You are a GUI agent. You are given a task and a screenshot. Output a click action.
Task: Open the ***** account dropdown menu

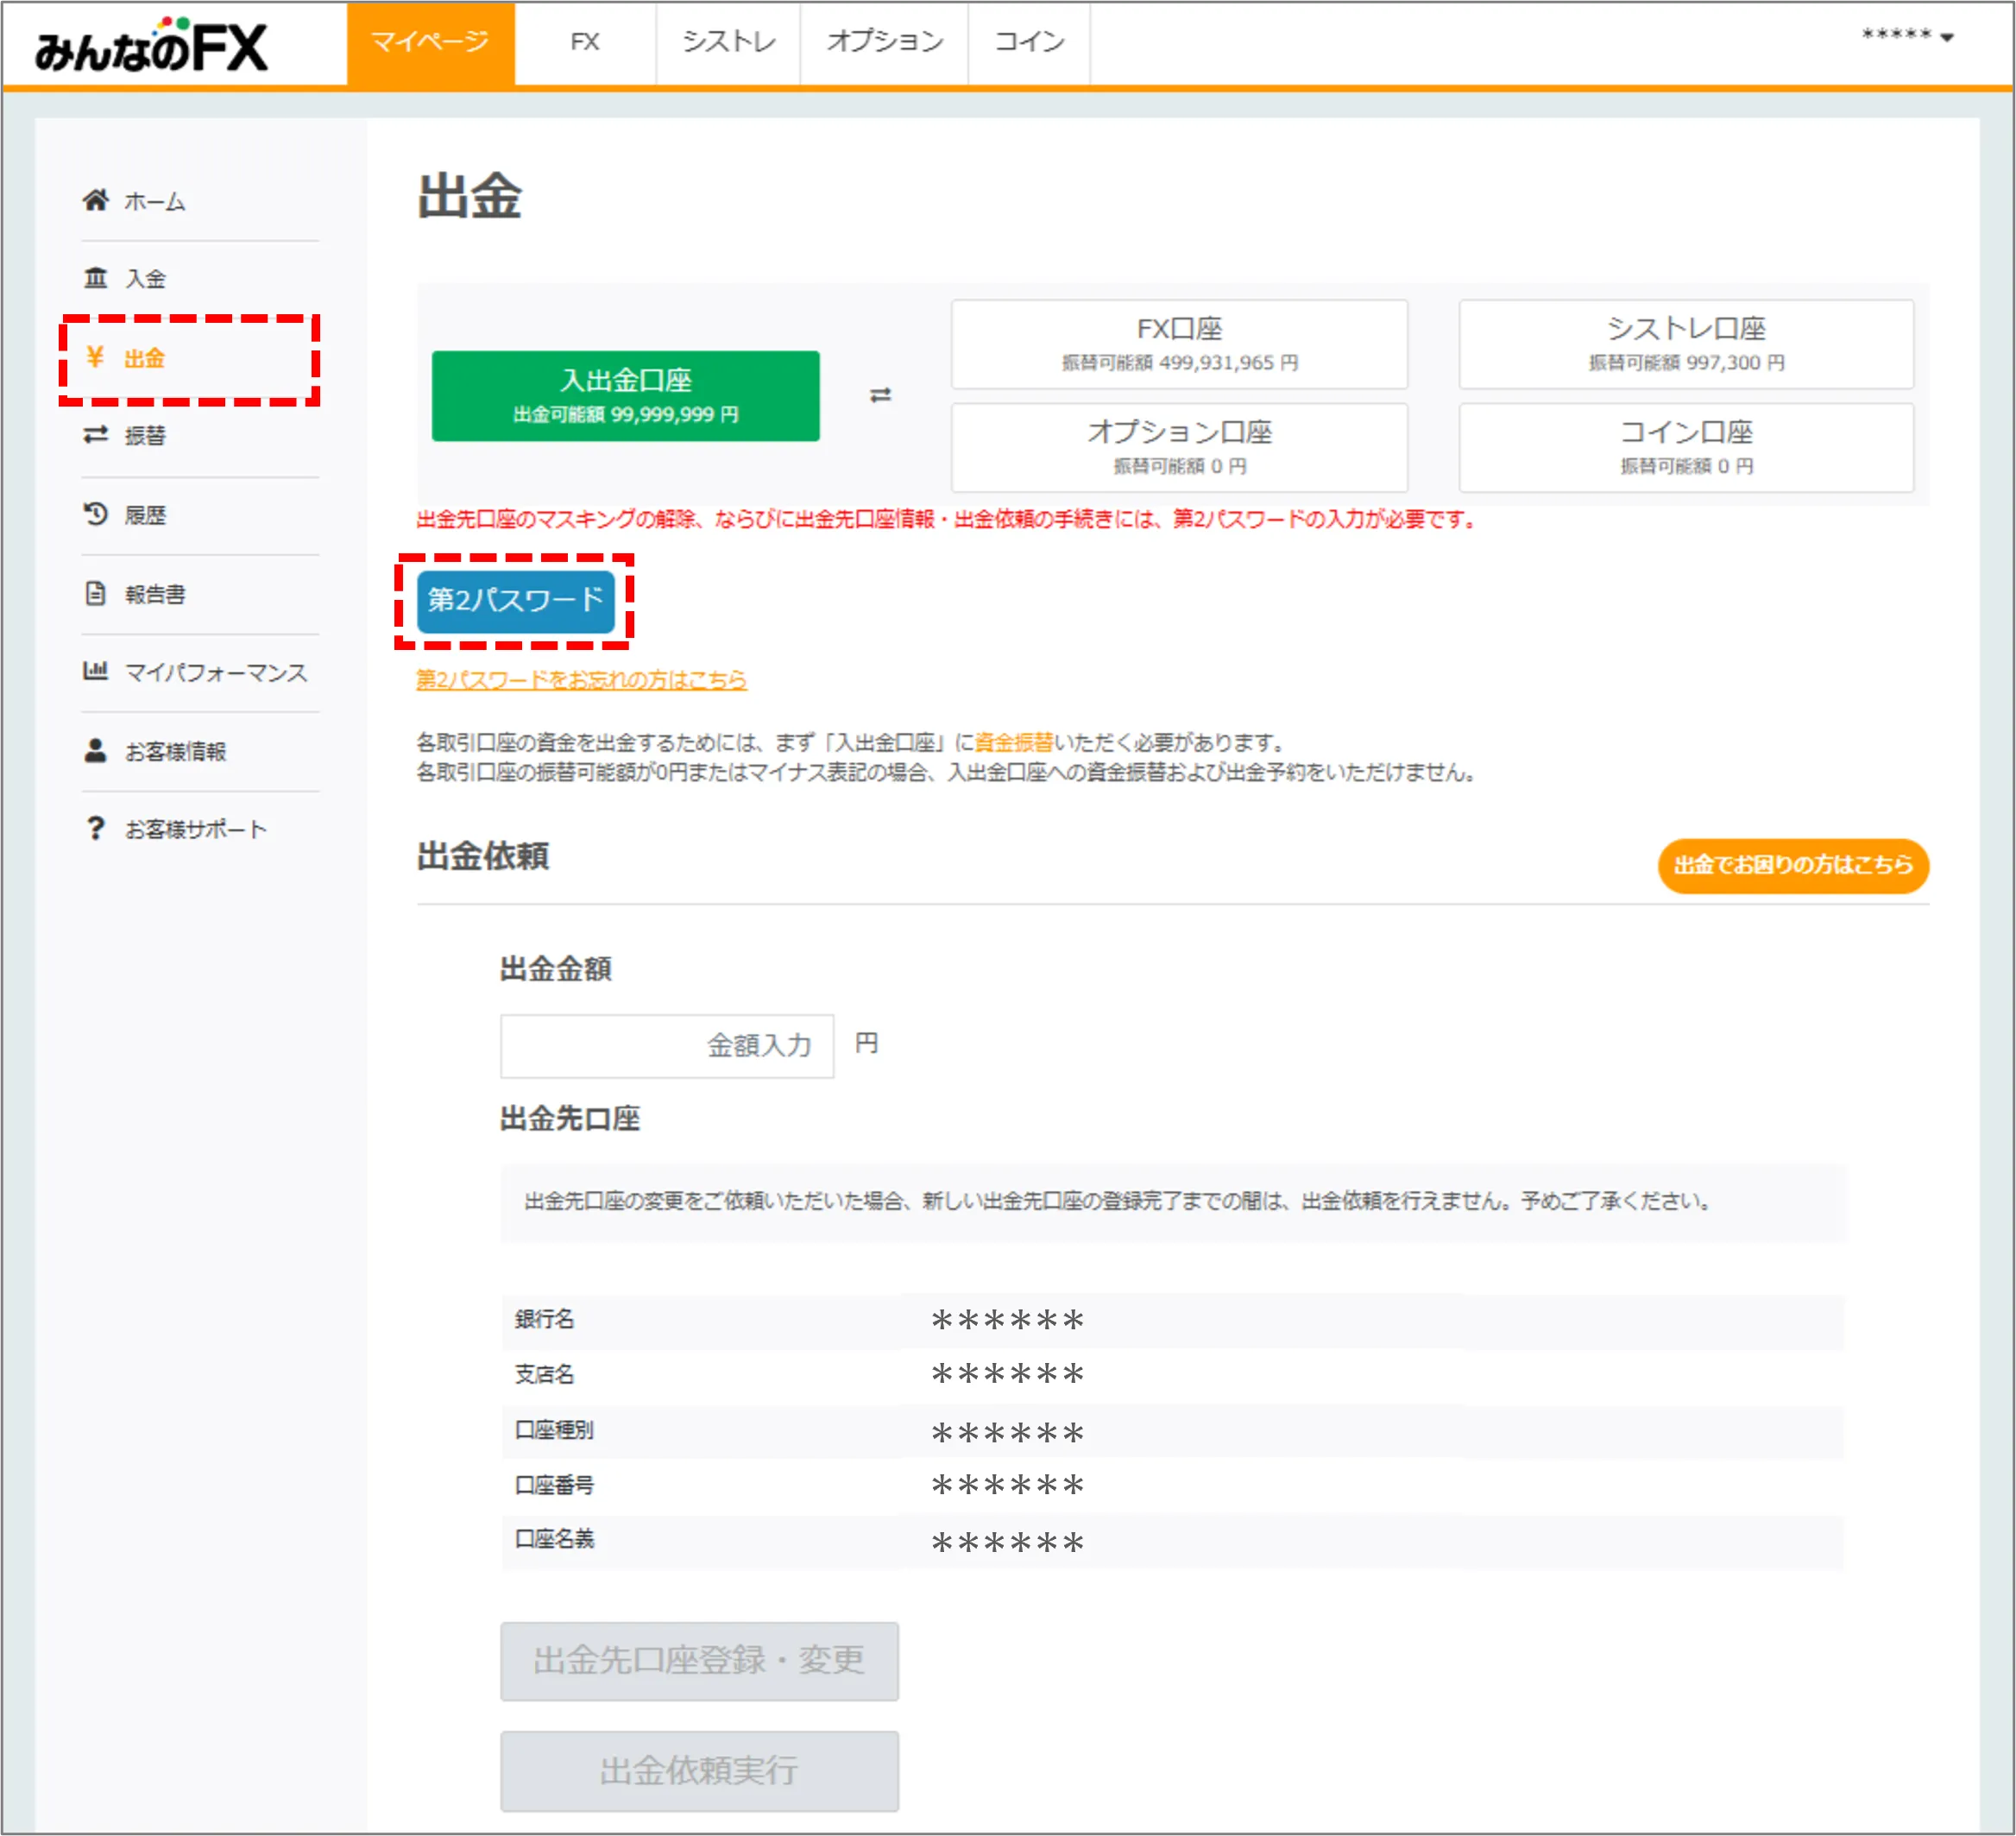(x=1907, y=36)
